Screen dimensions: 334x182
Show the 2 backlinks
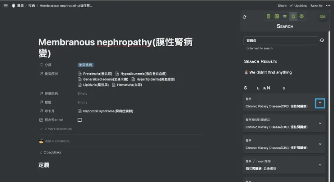coord(50,152)
